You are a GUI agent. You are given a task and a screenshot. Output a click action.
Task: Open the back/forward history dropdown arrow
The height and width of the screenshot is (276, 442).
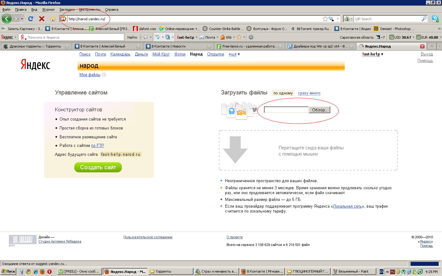click(x=22, y=19)
